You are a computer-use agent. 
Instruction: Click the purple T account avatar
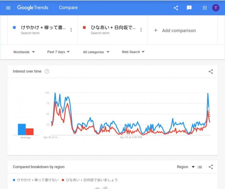coord(216,8)
